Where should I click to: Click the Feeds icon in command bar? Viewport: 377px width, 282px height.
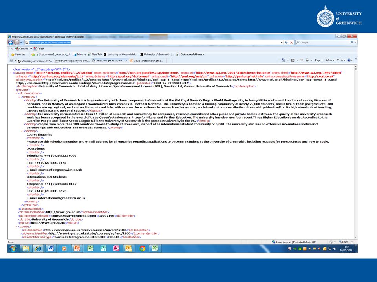pyautogui.click(x=293, y=60)
